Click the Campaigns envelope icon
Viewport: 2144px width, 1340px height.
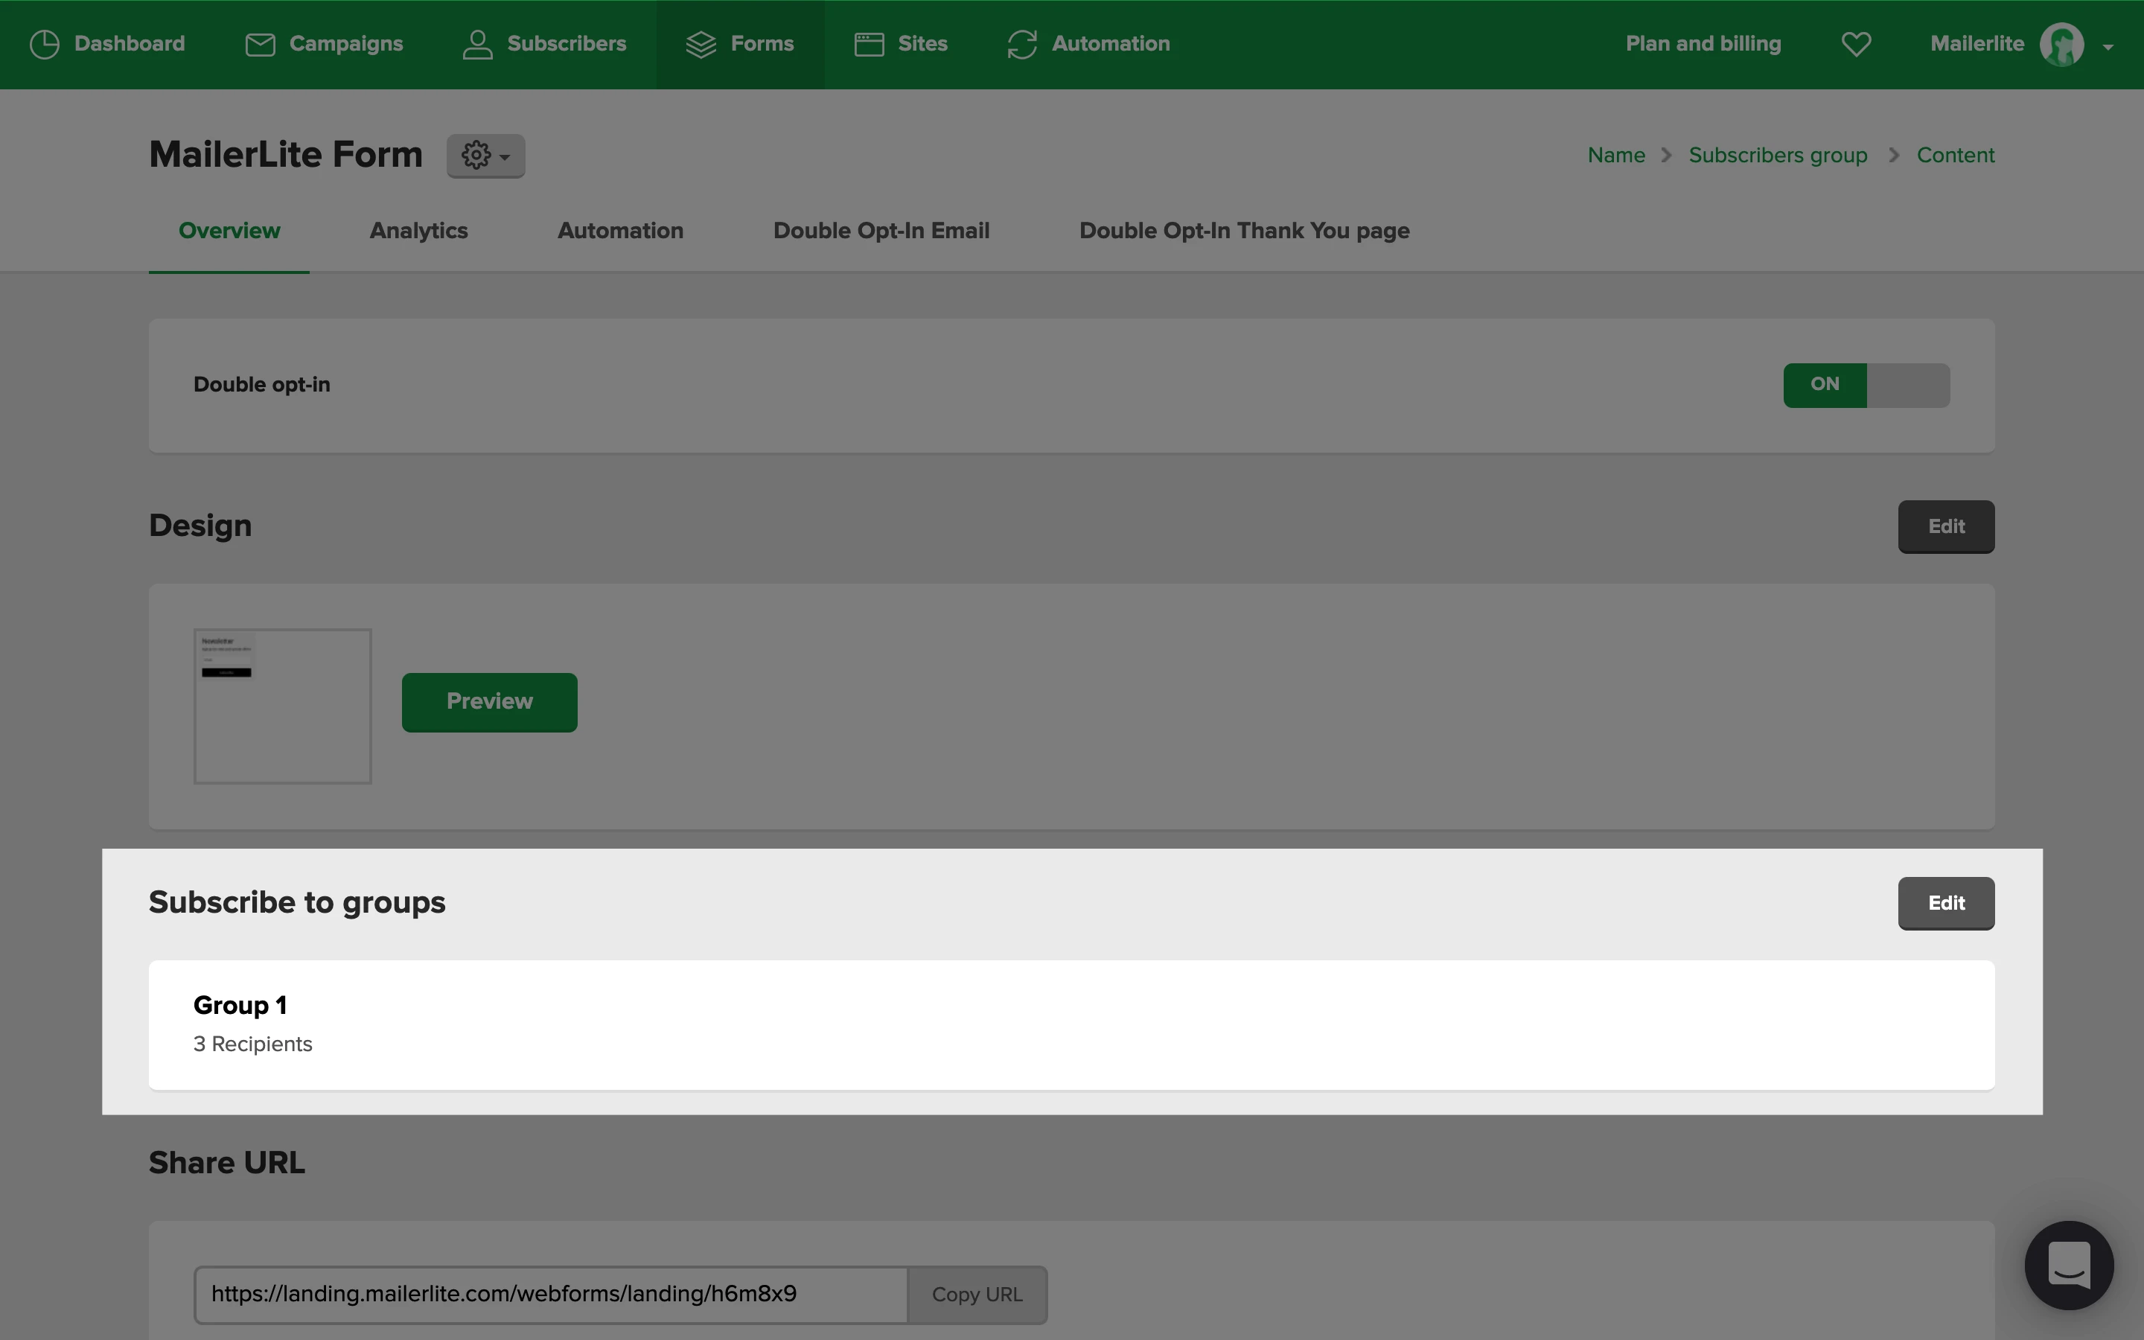(260, 45)
